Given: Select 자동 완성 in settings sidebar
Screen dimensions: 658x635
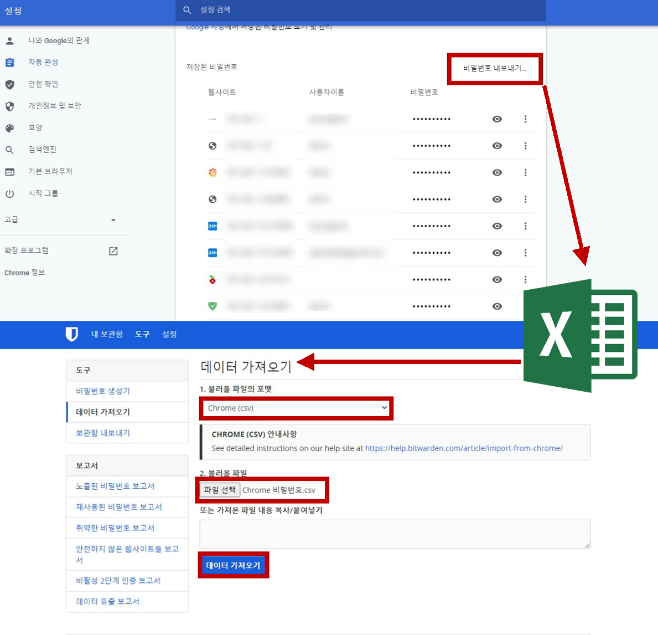Looking at the screenshot, I should pyautogui.click(x=43, y=62).
